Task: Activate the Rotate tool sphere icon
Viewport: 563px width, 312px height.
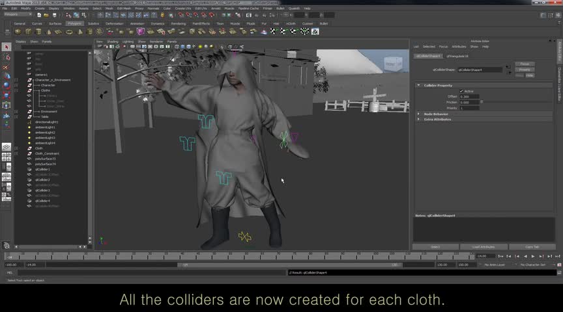Action: click(7, 85)
